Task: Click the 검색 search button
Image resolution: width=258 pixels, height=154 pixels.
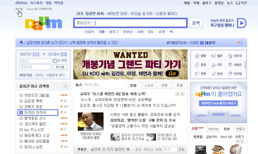Action: 196,23
